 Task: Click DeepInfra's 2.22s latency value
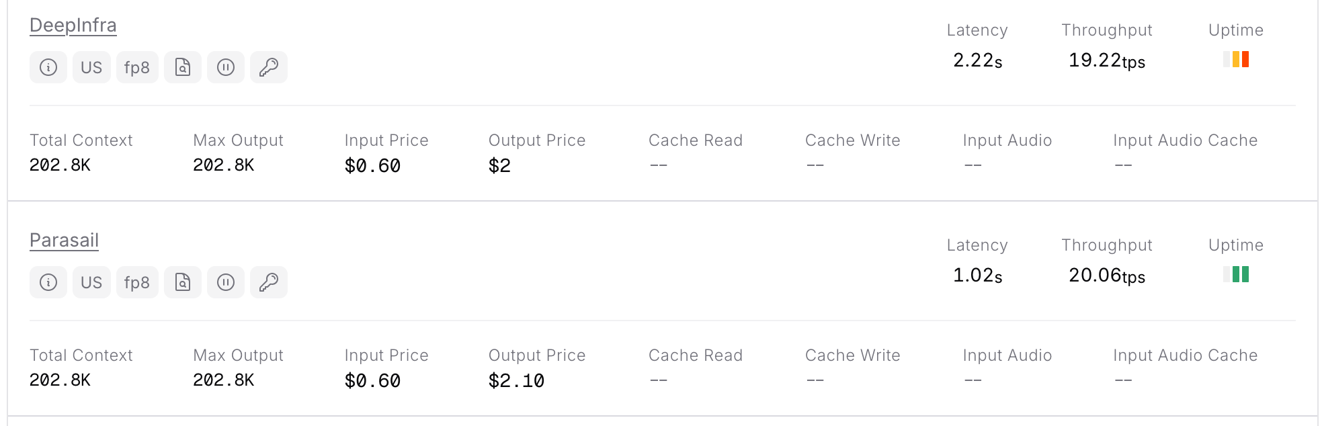[x=977, y=60]
